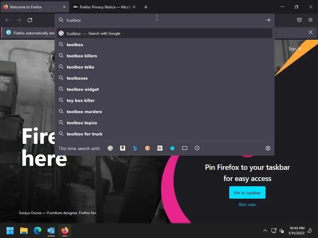
Task: Select the 'toolbox topics' suggestion
Action: [x=165, y=123]
